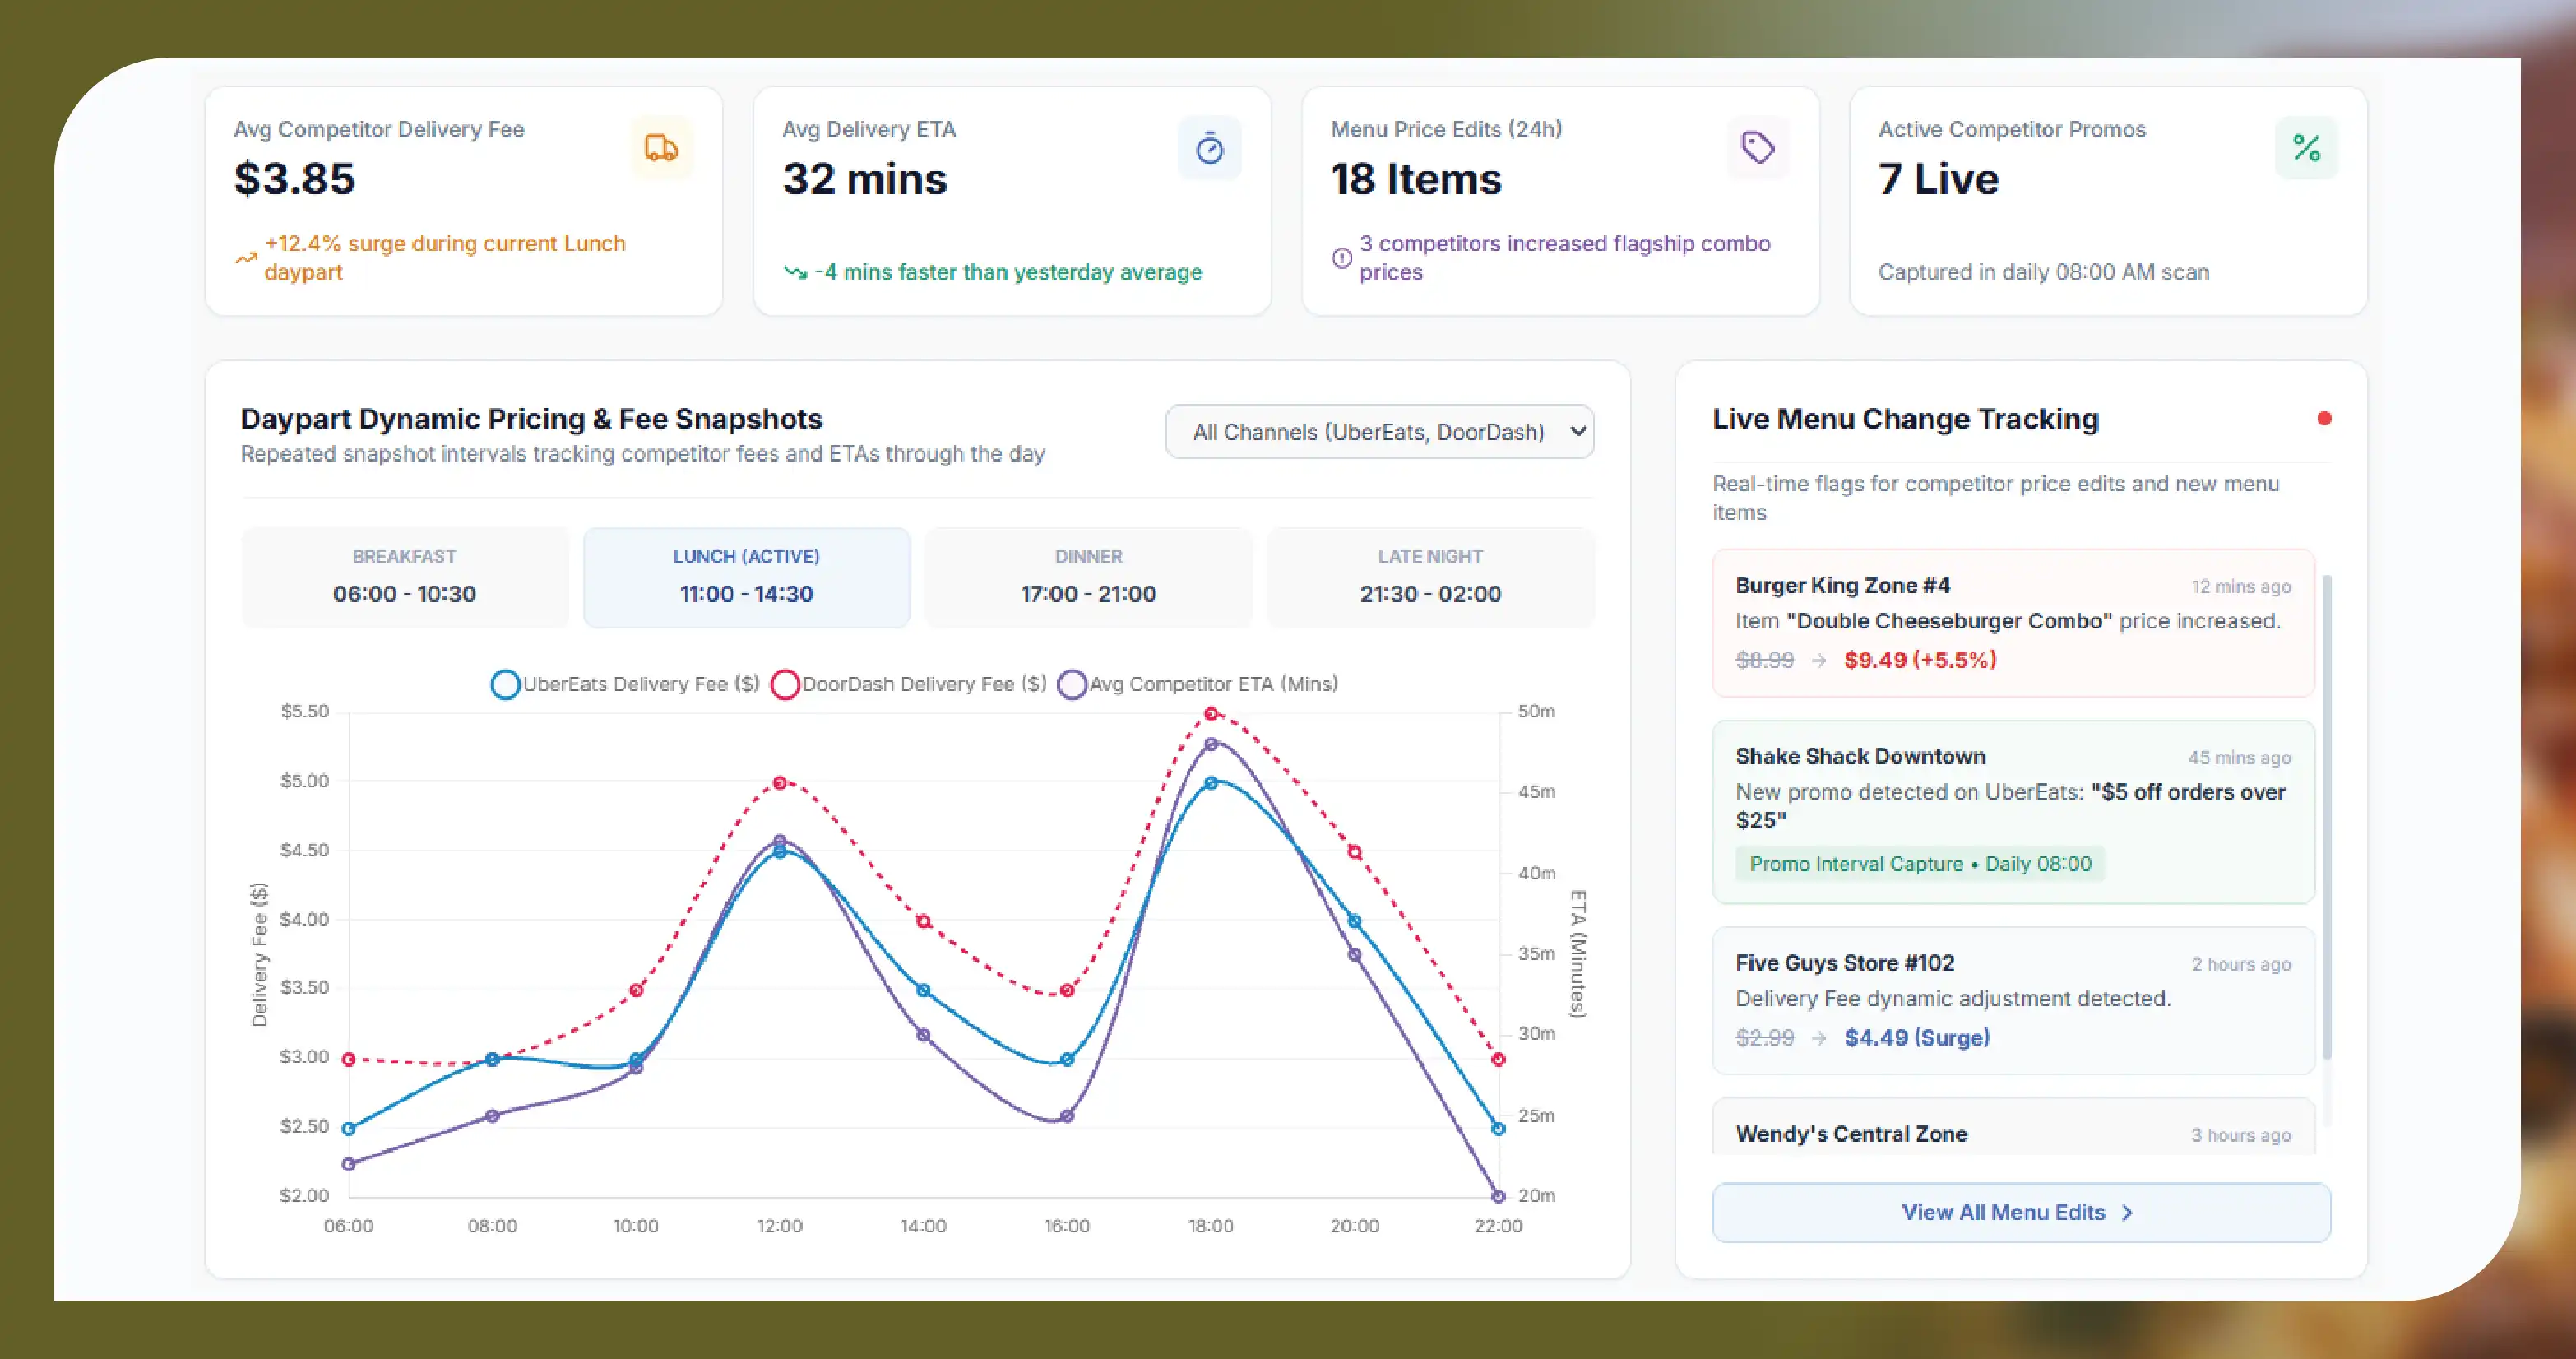Click the green downward trend arrow icon
Viewport: 2576px width, 1359px height.
click(x=795, y=272)
